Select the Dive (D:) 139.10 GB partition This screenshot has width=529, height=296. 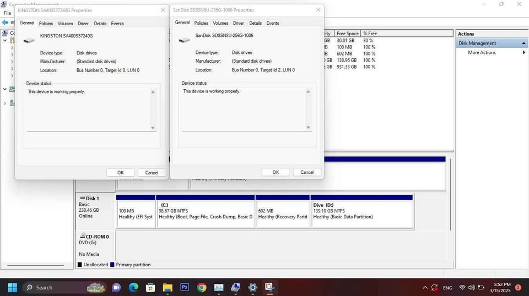tap(361, 211)
